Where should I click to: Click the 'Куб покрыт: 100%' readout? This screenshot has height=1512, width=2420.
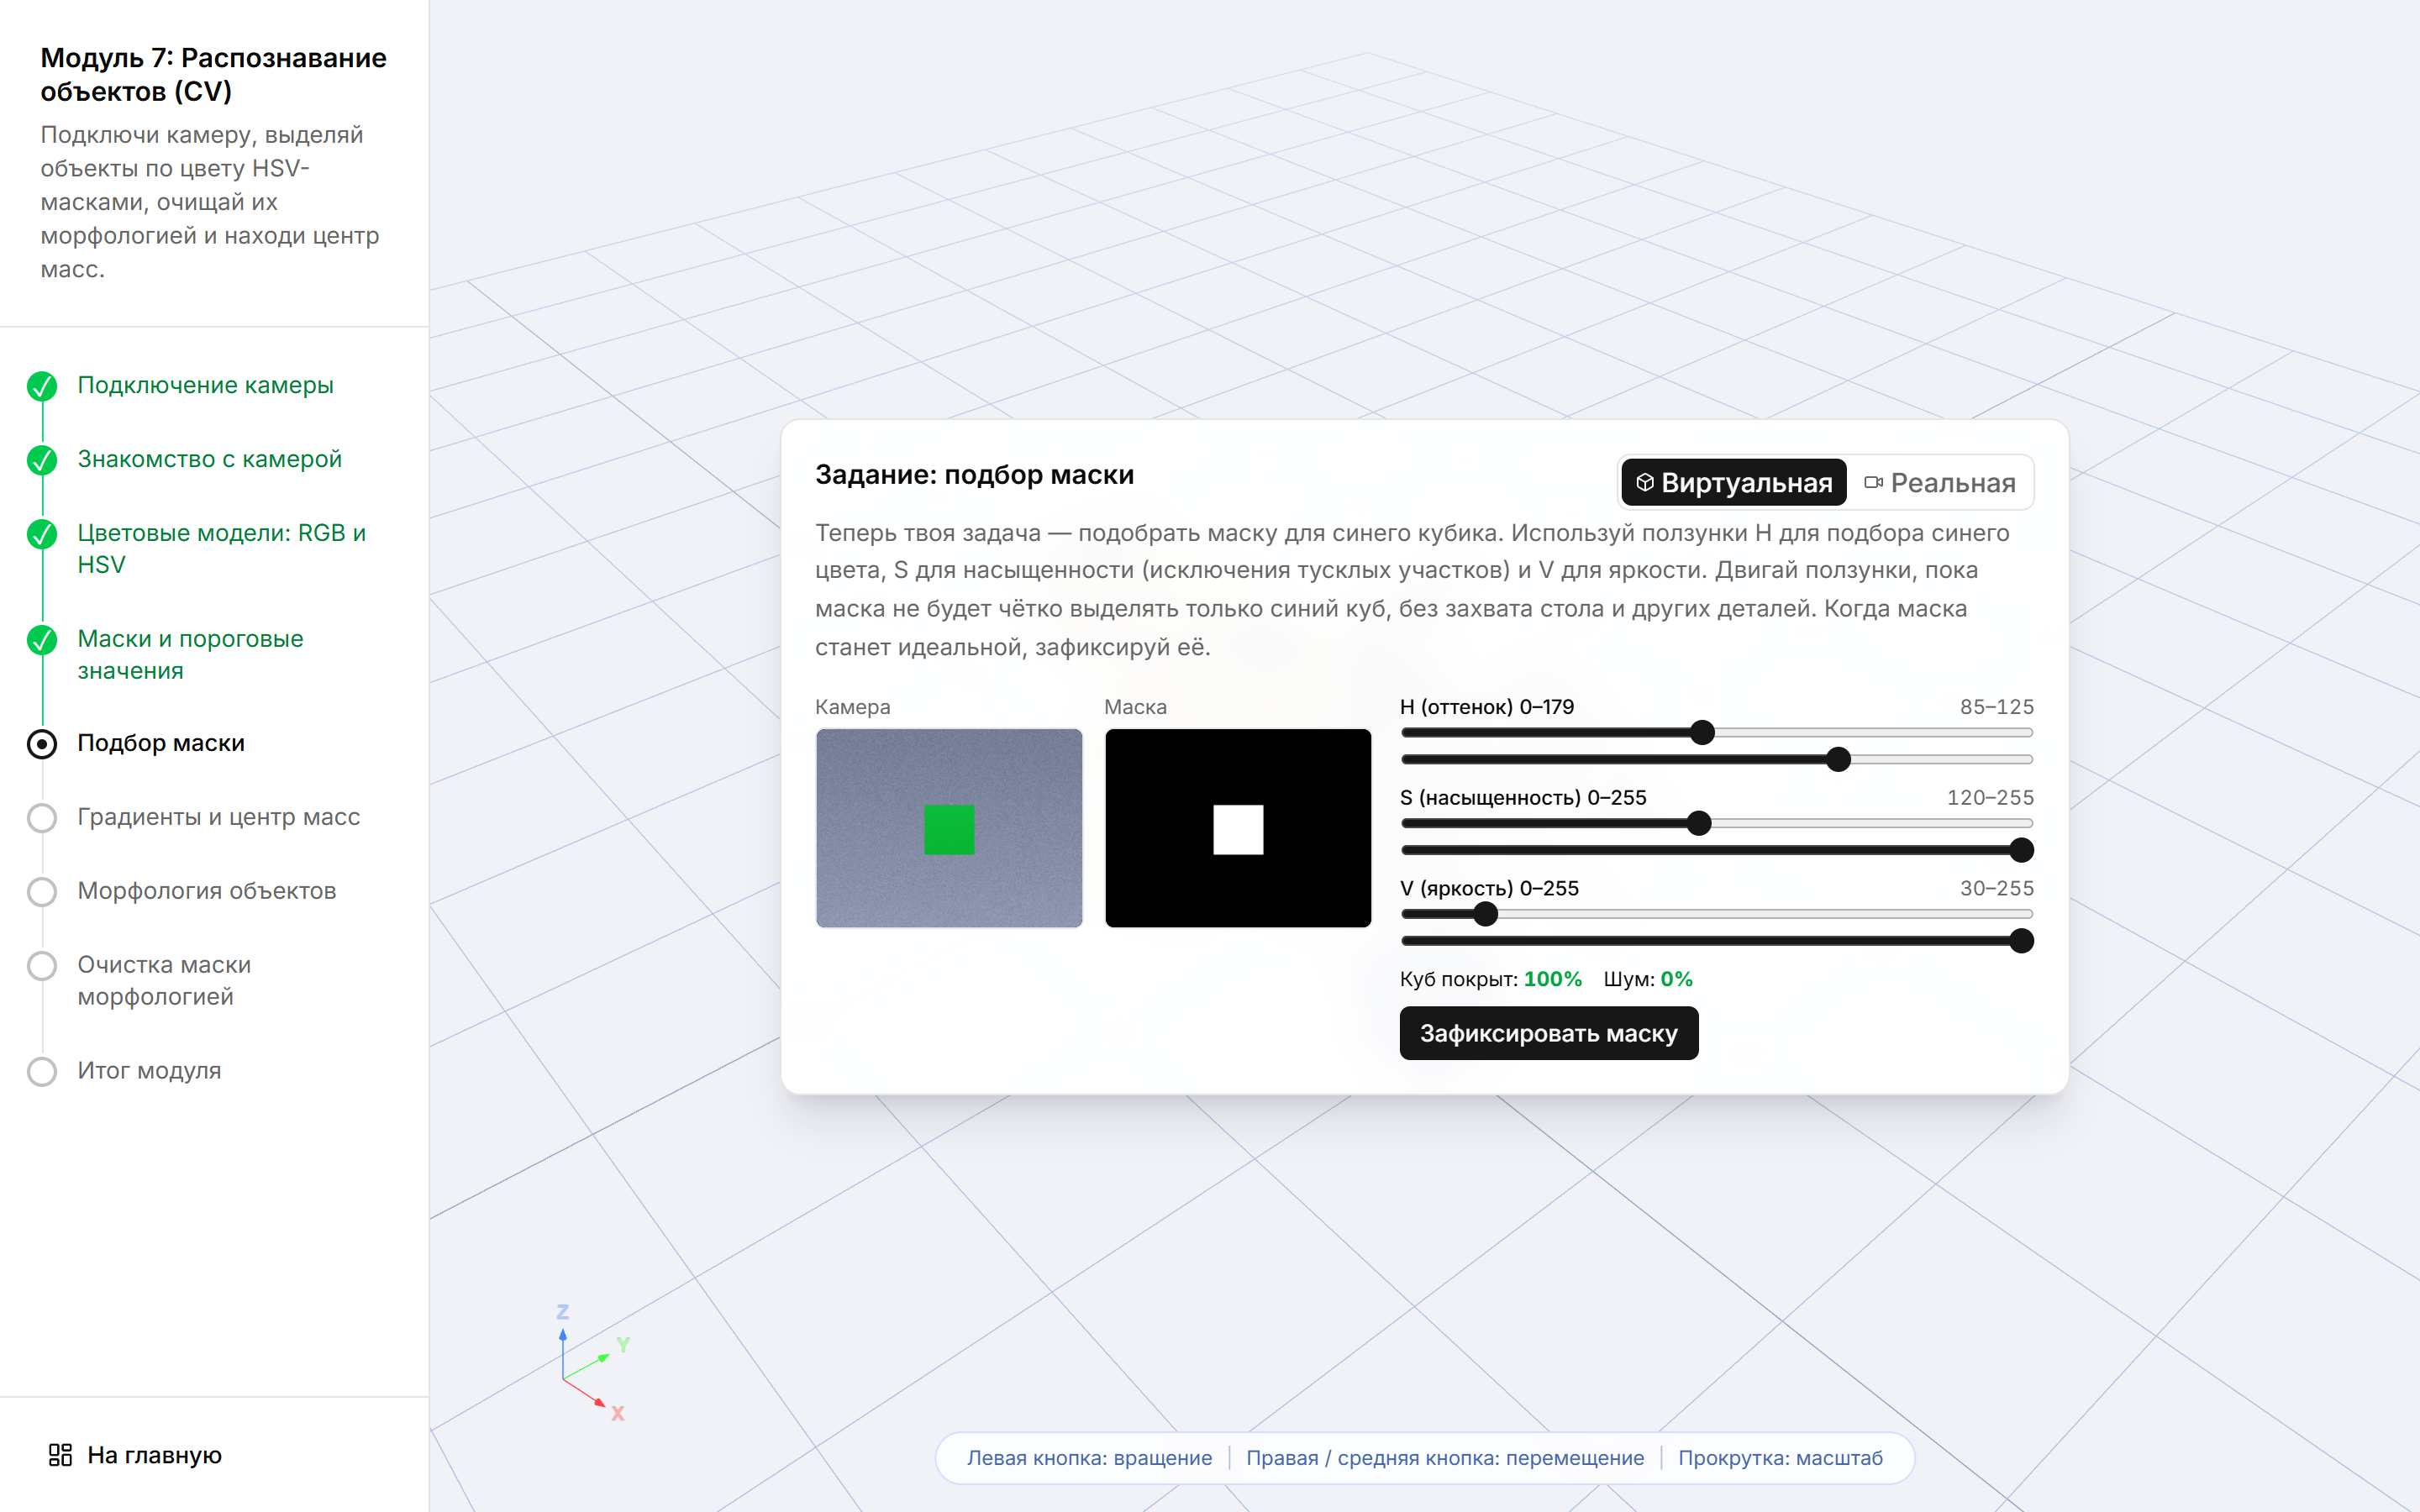tap(1491, 979)
